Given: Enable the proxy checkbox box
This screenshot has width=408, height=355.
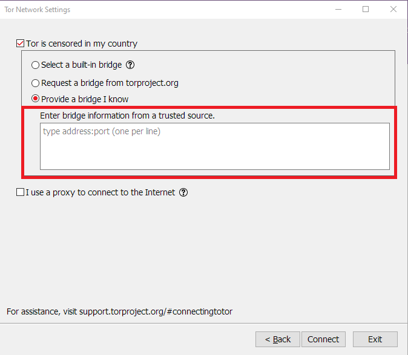Looking at the screenshot, I should point(21,192).
